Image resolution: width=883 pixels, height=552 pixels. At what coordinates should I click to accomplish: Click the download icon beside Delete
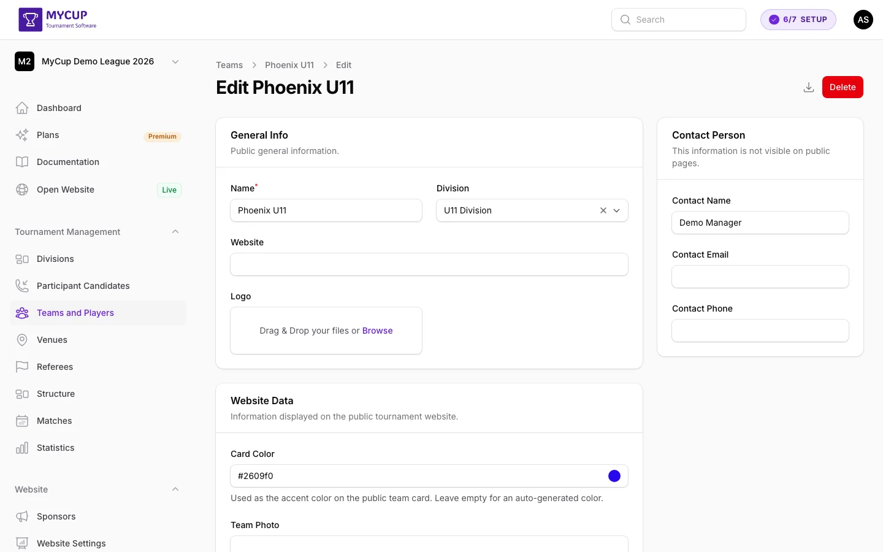809,87
